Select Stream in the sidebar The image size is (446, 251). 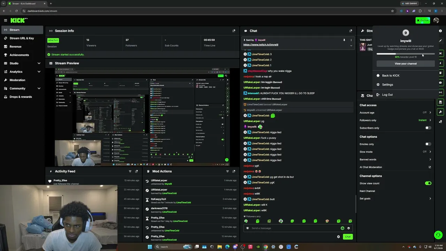pyautogui.click(x=22, y=30)
